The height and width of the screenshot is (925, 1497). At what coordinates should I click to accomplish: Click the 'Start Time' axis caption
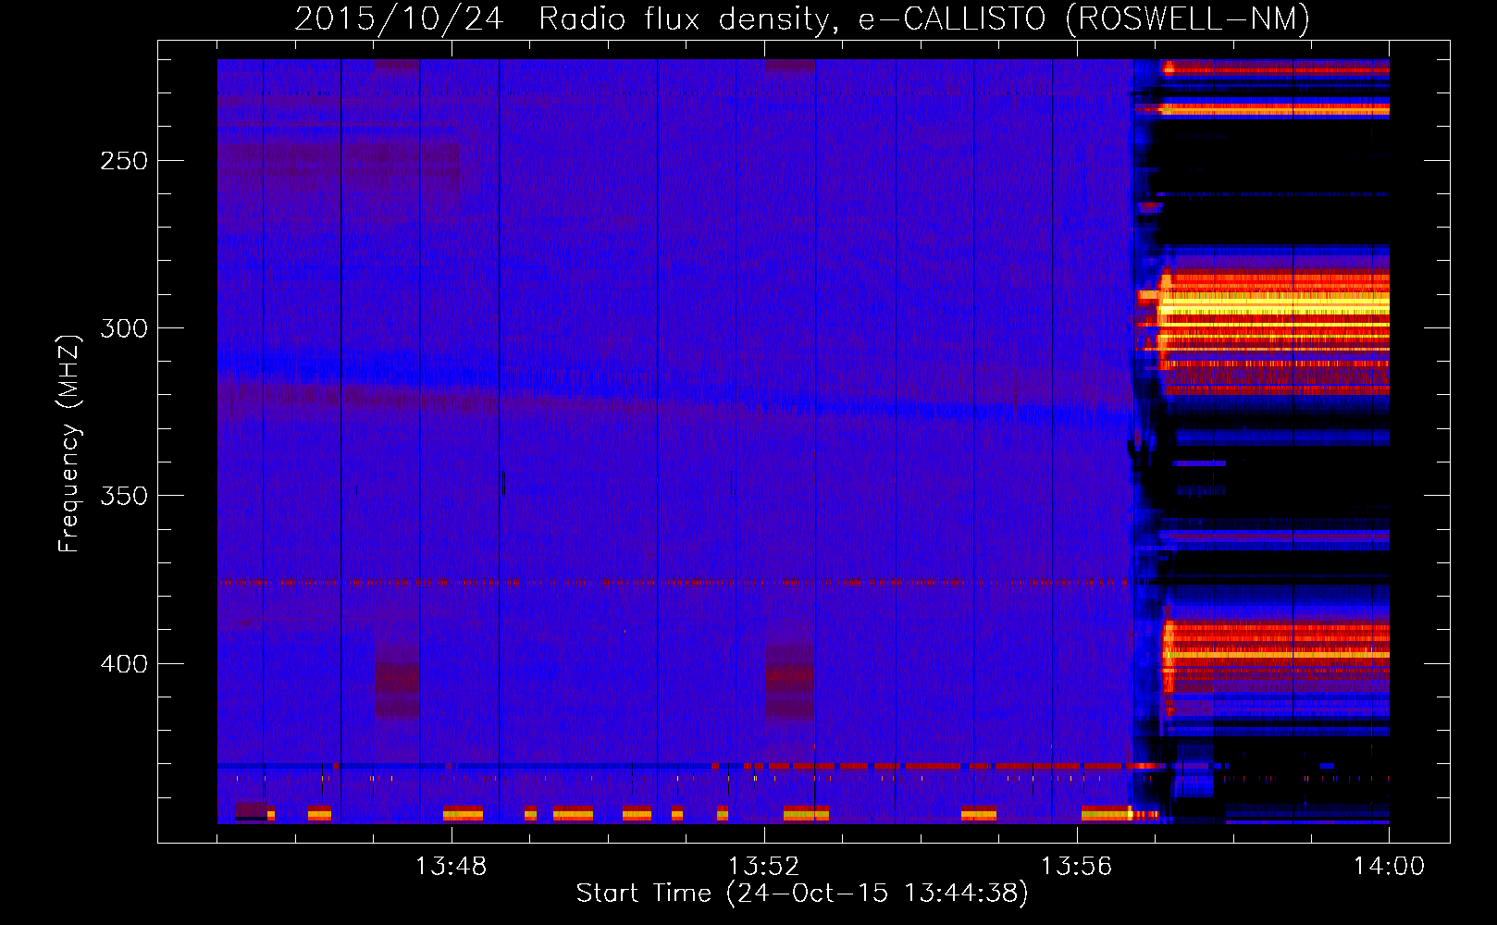802,894
